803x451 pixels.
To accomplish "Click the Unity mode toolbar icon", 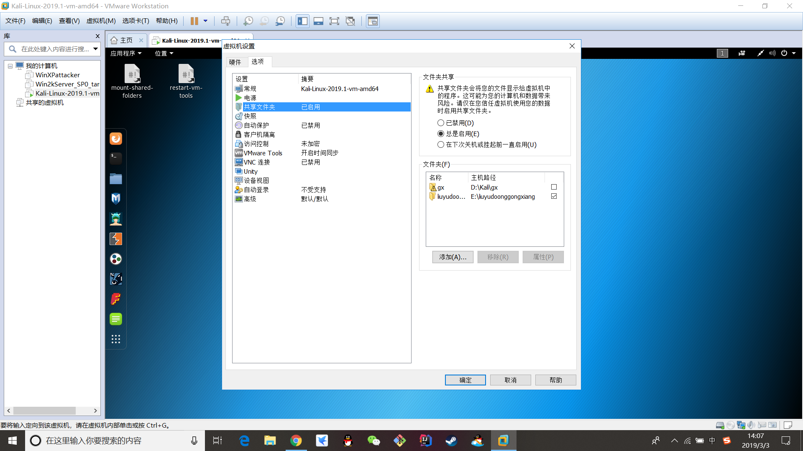I will click(x=350, y=21).
